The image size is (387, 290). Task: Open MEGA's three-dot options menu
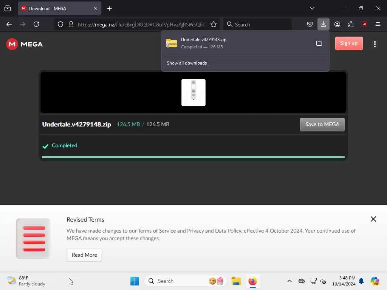[375, 44]
